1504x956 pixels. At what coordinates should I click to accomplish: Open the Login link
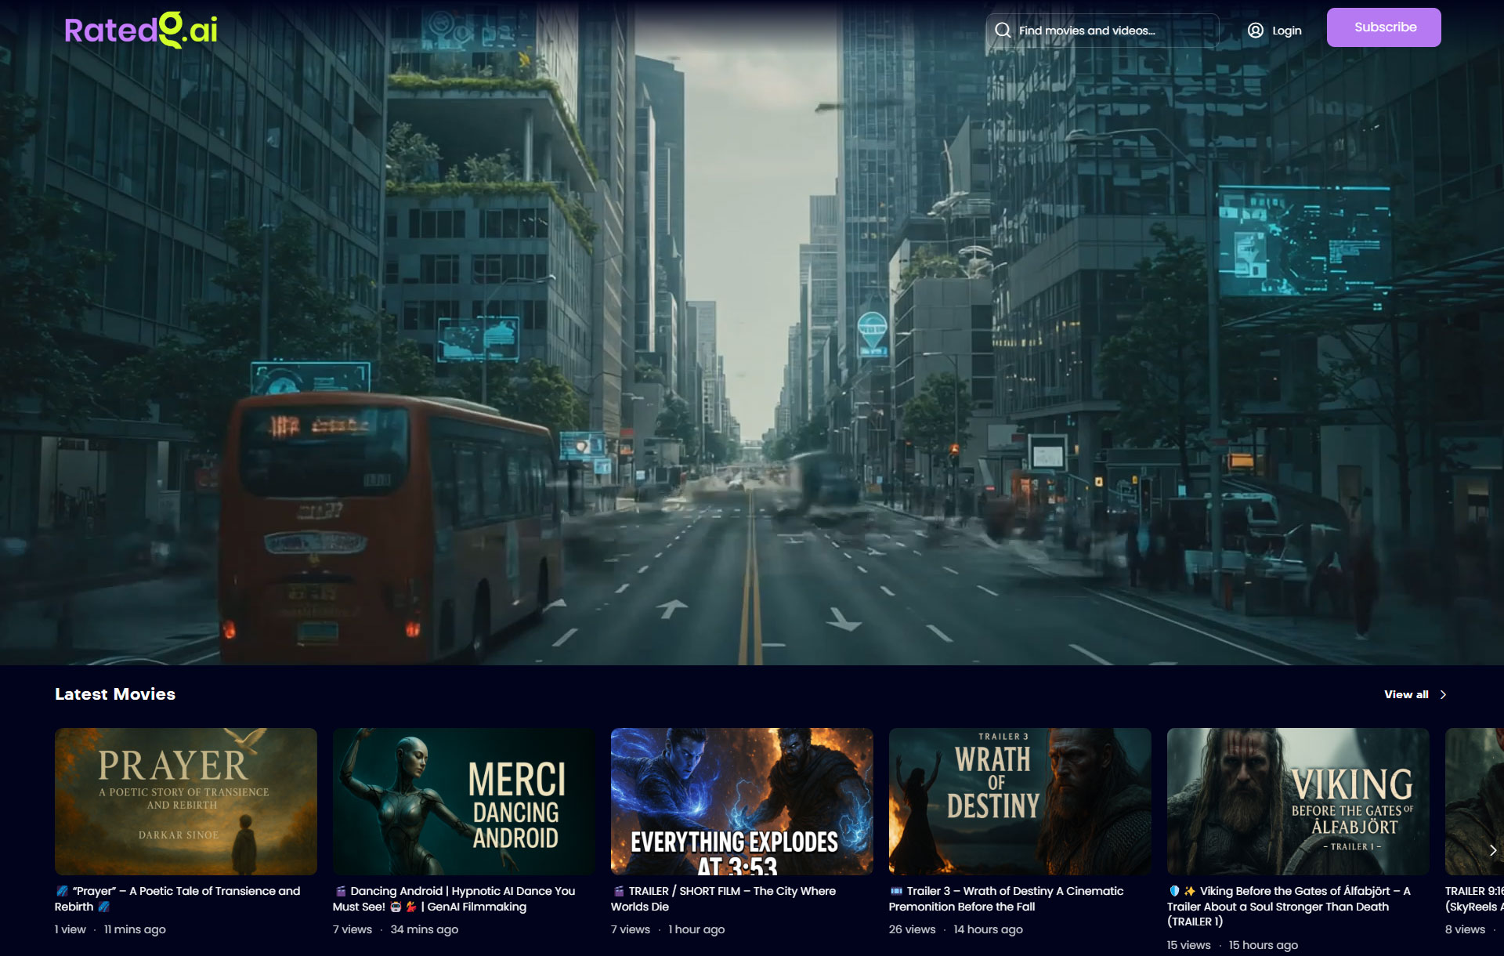click(x=1286, y=30)
